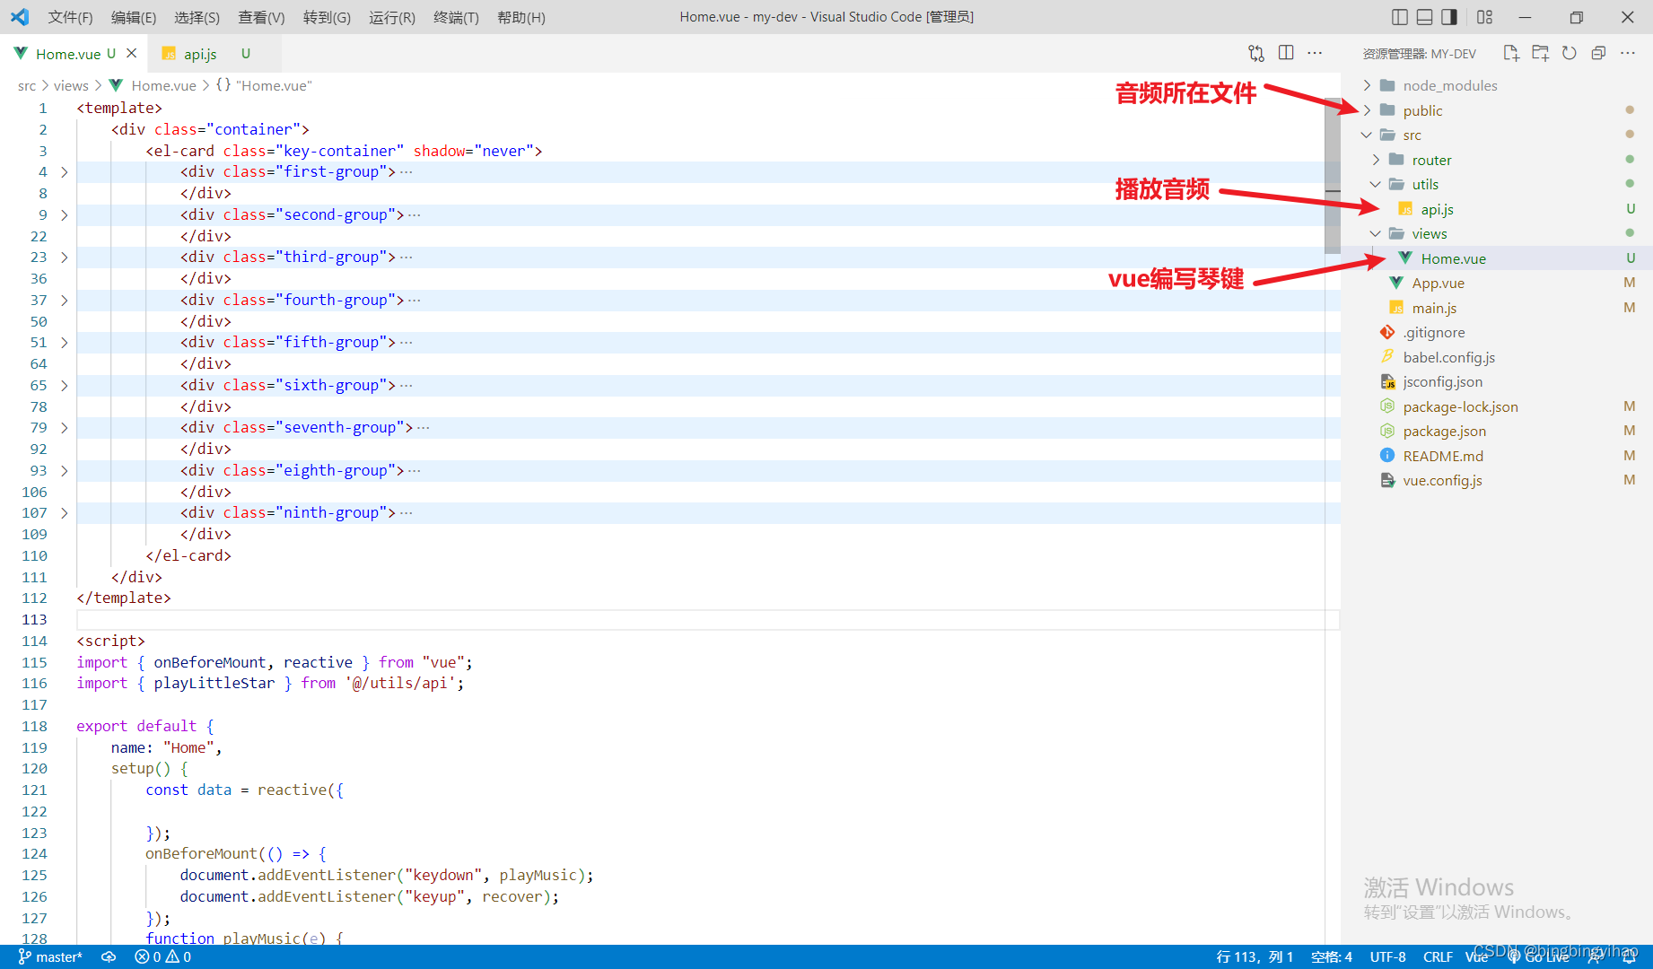Open the 文件(F) menu
1653x969 pixels.
click(70, 17)
